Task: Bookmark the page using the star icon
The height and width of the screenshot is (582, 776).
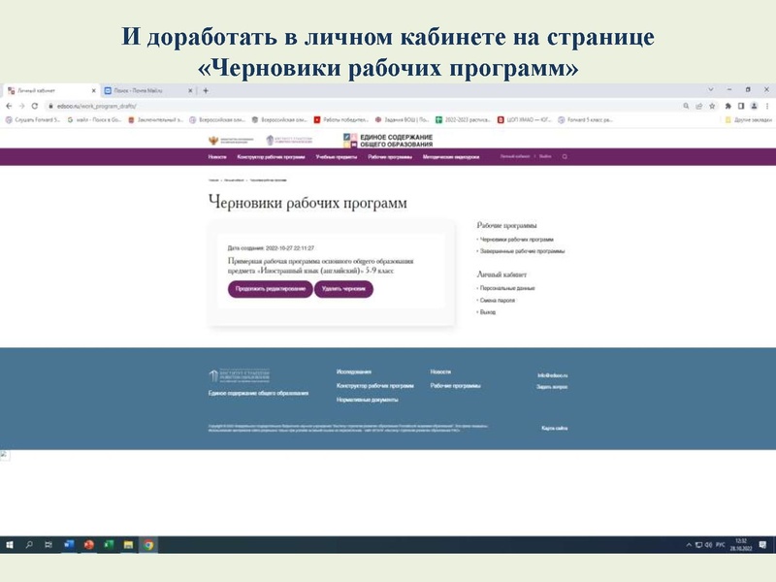Action: click(x=712, y=101)
